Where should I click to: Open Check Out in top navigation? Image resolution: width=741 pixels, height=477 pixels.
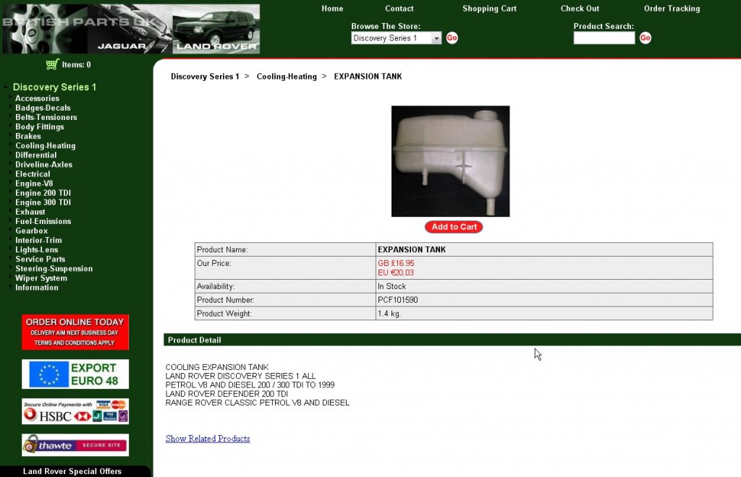(580, 9)
